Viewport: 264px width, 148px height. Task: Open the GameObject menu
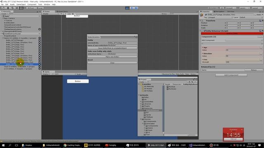coord(21,5)
